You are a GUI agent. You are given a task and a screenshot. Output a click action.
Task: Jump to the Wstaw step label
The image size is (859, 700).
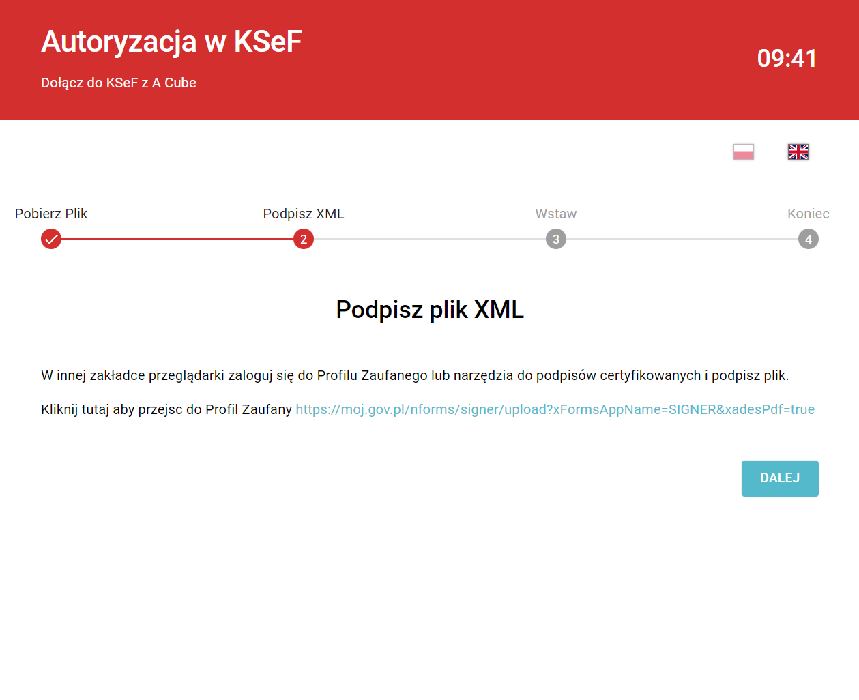point(556,214)
